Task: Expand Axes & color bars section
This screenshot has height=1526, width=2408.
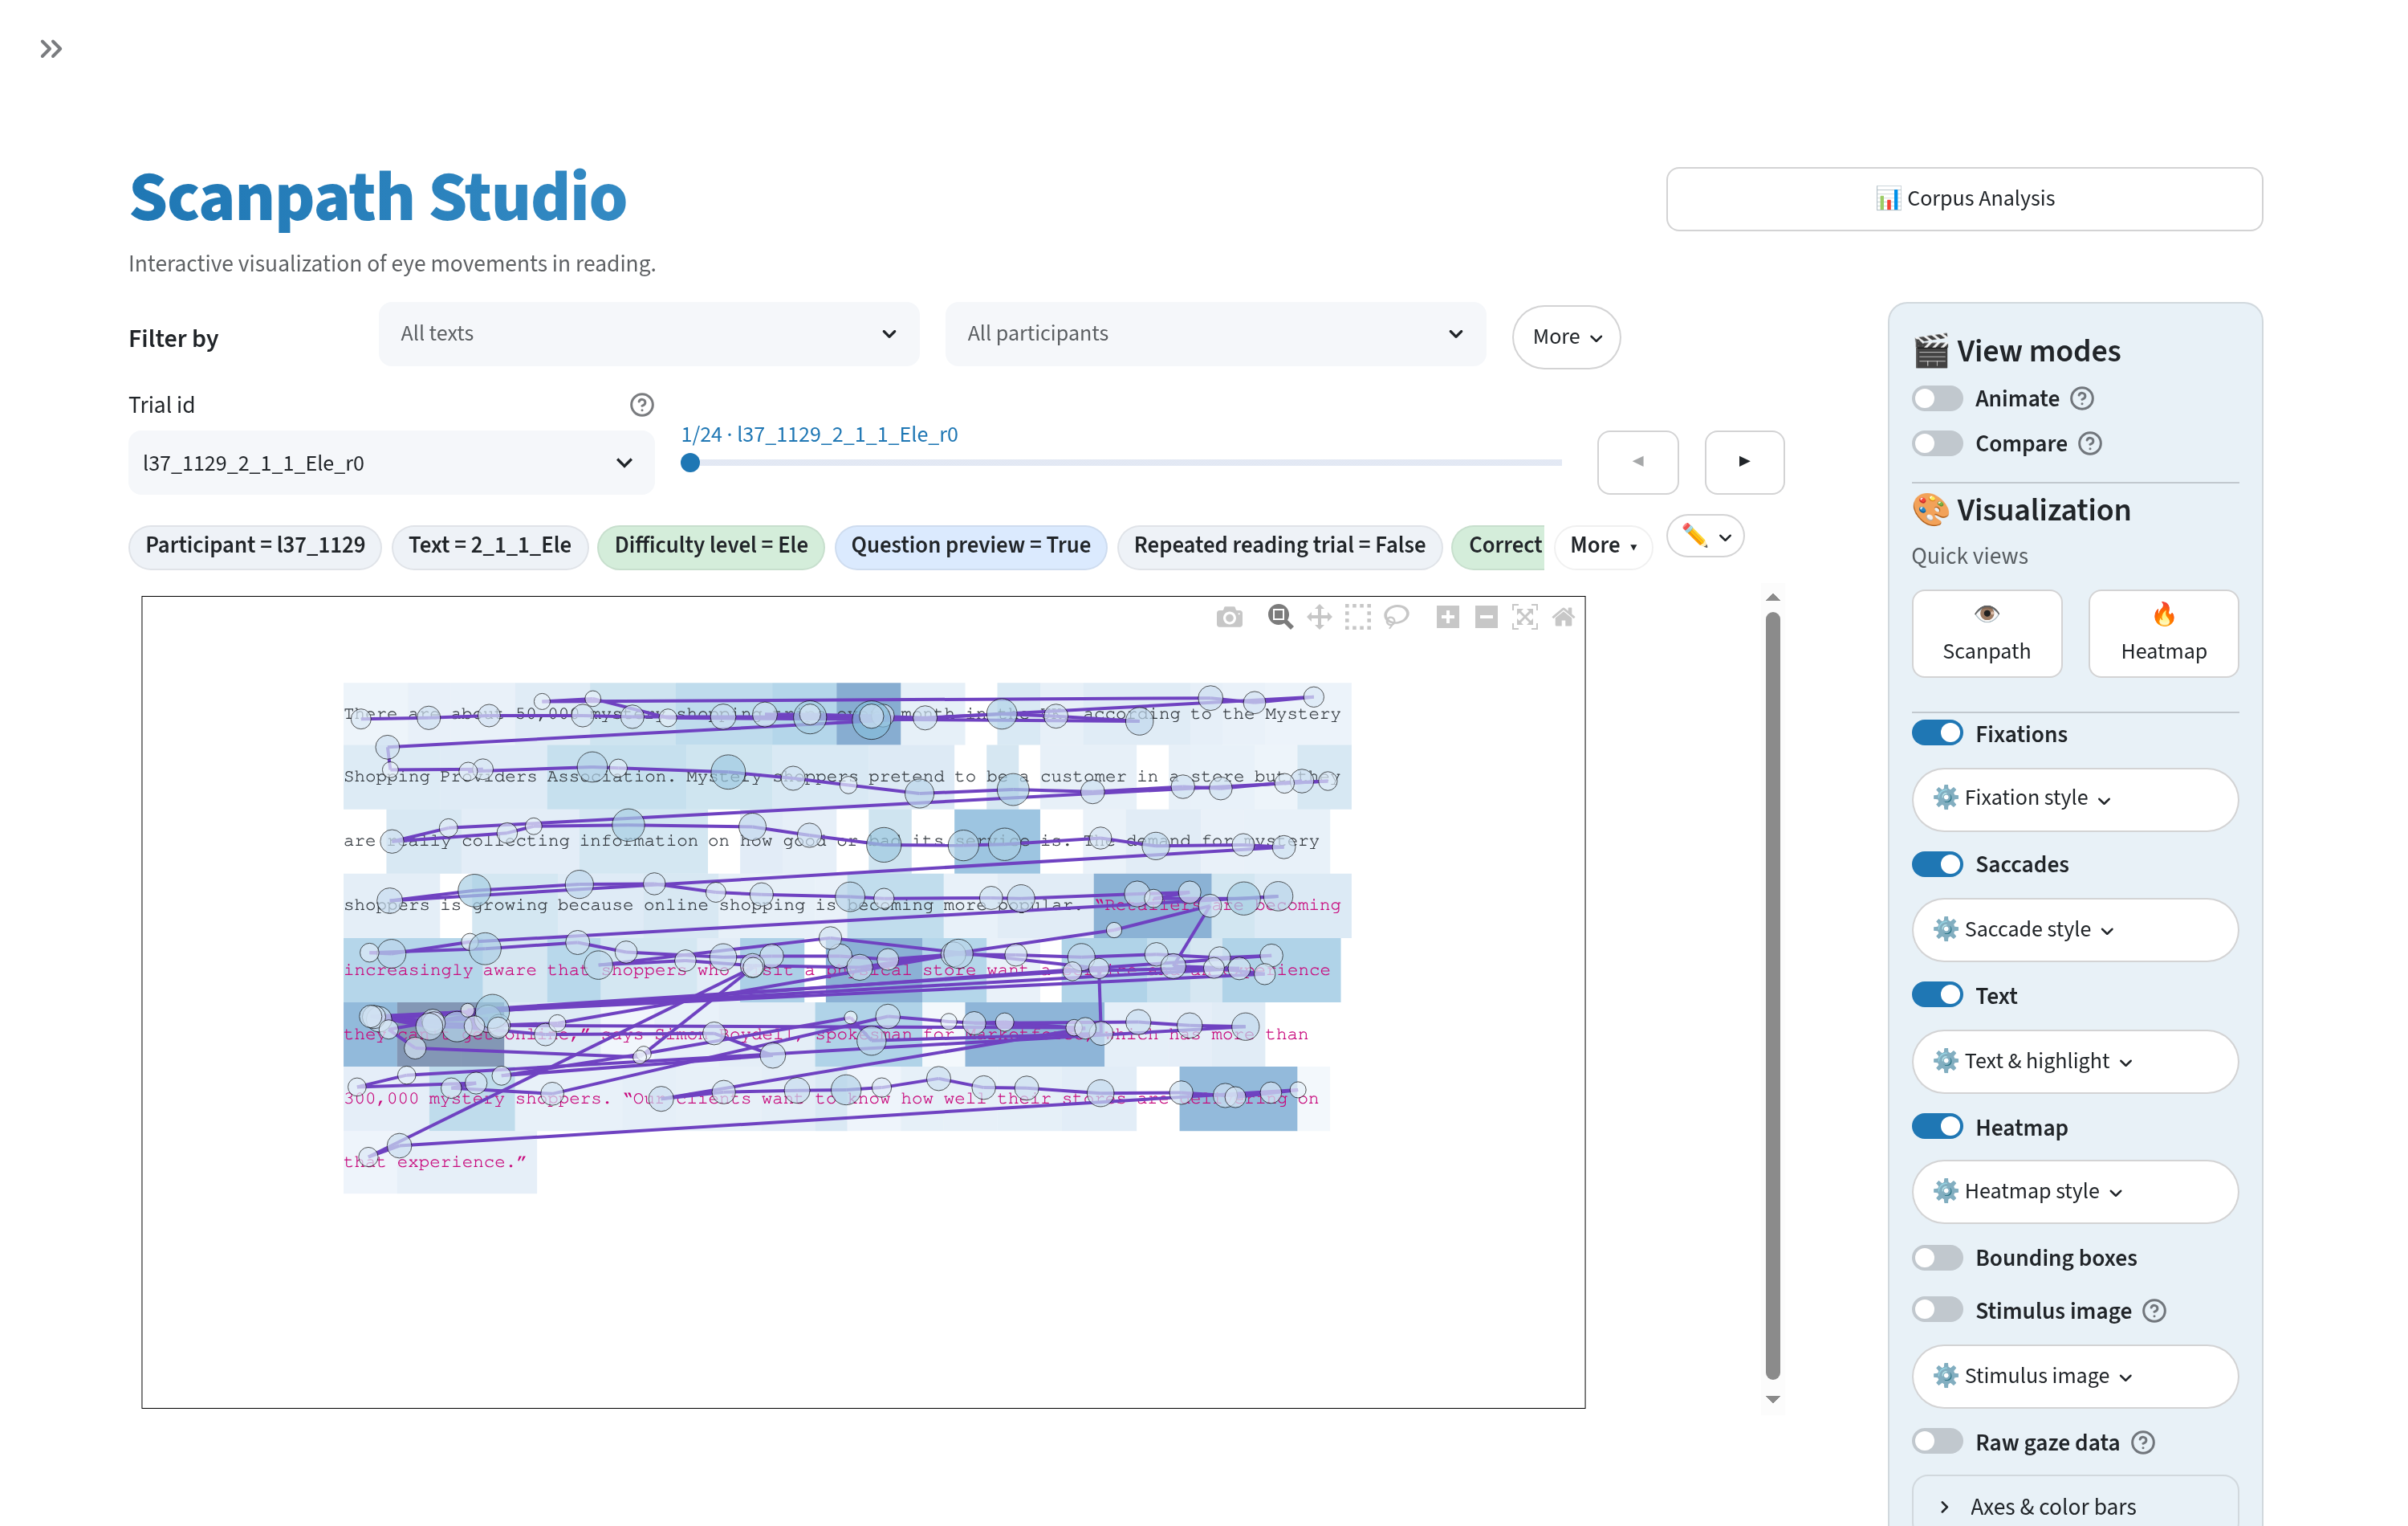Action: 2074,1506
